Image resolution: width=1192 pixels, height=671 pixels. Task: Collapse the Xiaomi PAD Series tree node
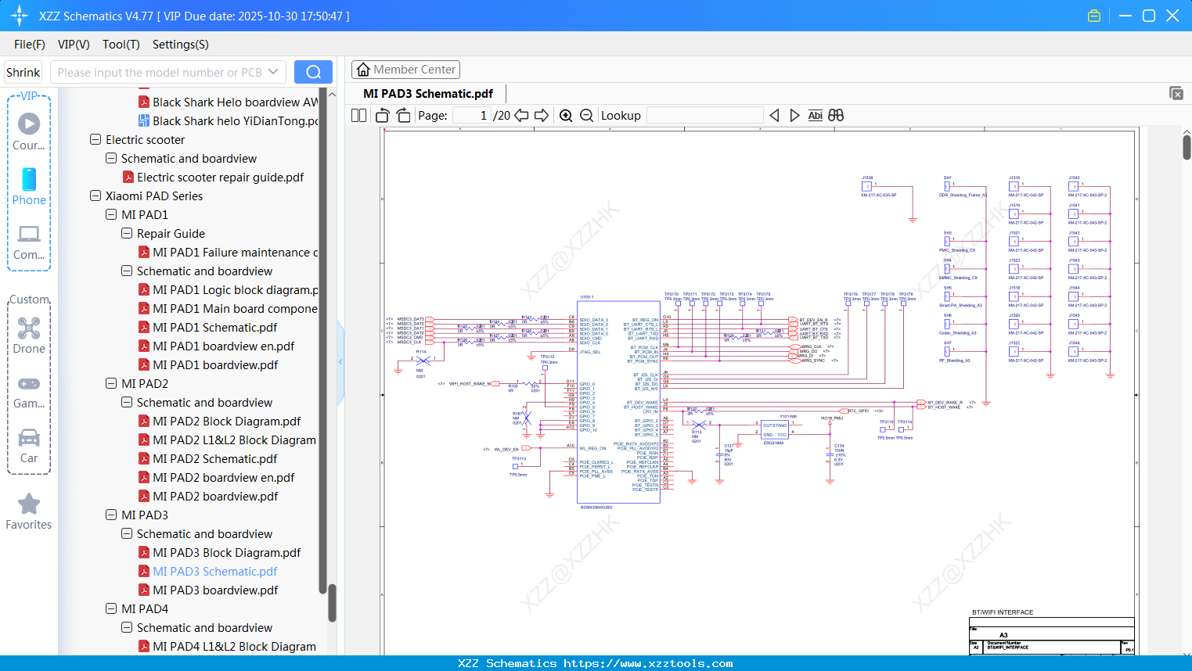coord(95,196)
